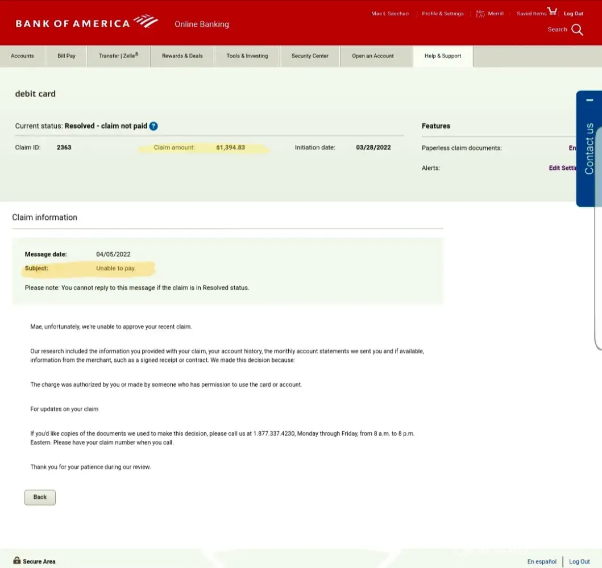This screenshot has width=602, height=568.
Task: Click the 'Mae, unfortunately' sentence
Action: pyautogui.click(x=111, y=327)
